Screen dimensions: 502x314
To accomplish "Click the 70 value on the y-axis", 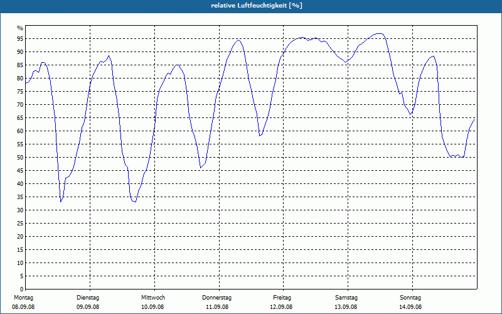I will pos(20,105).
